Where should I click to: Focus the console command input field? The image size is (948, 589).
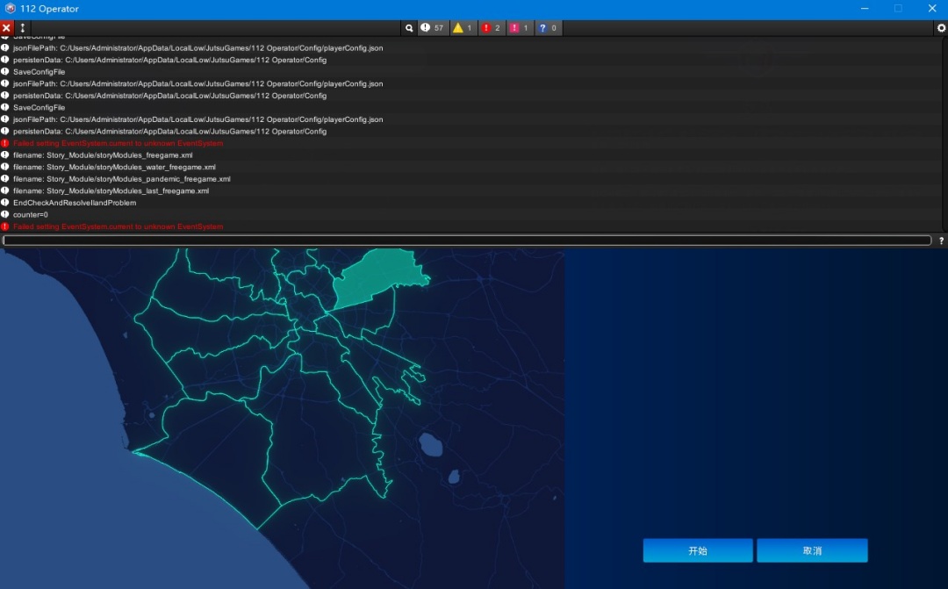pos(467,241)
